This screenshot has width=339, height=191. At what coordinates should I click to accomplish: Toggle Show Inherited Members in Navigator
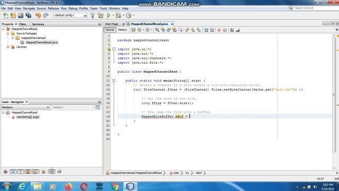tap(5, 172)
